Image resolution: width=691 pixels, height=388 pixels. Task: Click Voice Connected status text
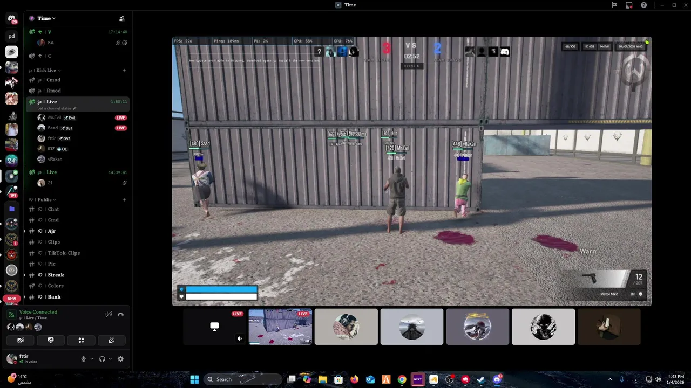tap(38, 312)
